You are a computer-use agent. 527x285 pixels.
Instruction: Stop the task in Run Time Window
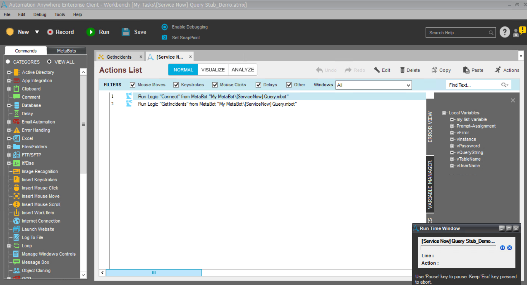pyautogui.click(x=510, y=248)
